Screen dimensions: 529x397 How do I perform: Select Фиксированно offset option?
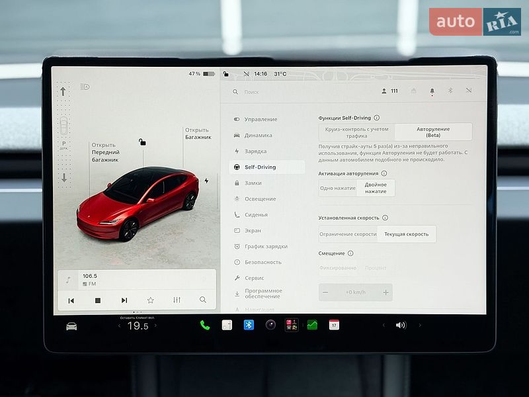point(338,268)
